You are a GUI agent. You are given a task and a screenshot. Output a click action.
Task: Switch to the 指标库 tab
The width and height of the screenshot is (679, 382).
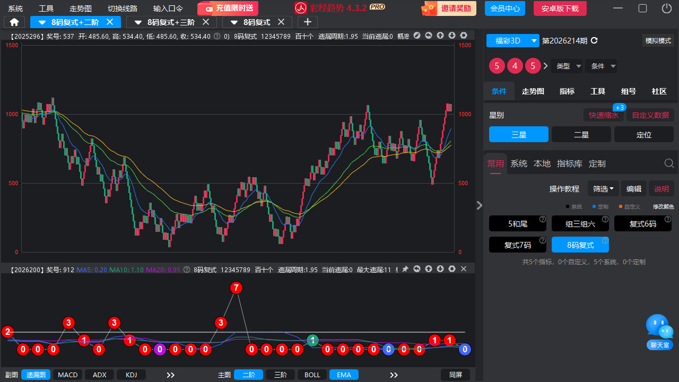pos(570,163)
